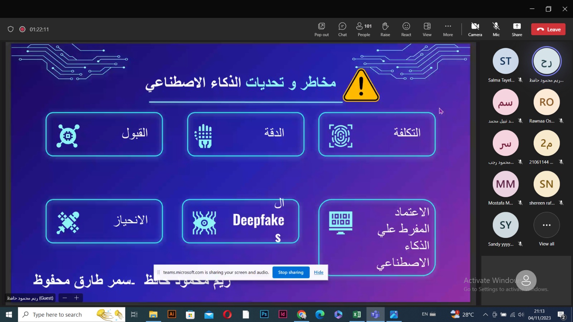Open Opera browser from taskbar

click(227, 314)
